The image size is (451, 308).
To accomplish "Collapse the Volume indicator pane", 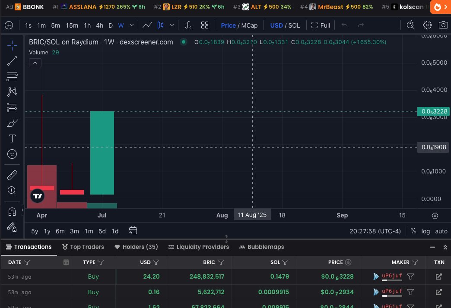I will pos(35,63).
